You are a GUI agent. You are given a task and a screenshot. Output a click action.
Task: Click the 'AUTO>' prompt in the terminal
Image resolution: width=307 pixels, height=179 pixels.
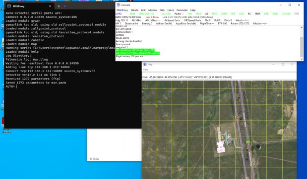[10, 87]
